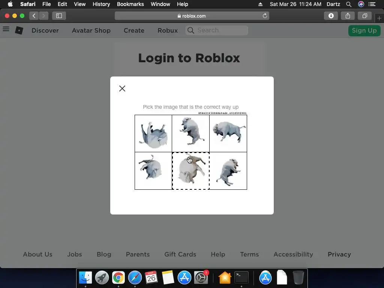Open the Robux link
The width and height of the screenshot is (384, 288).
[x=168, y=30]
